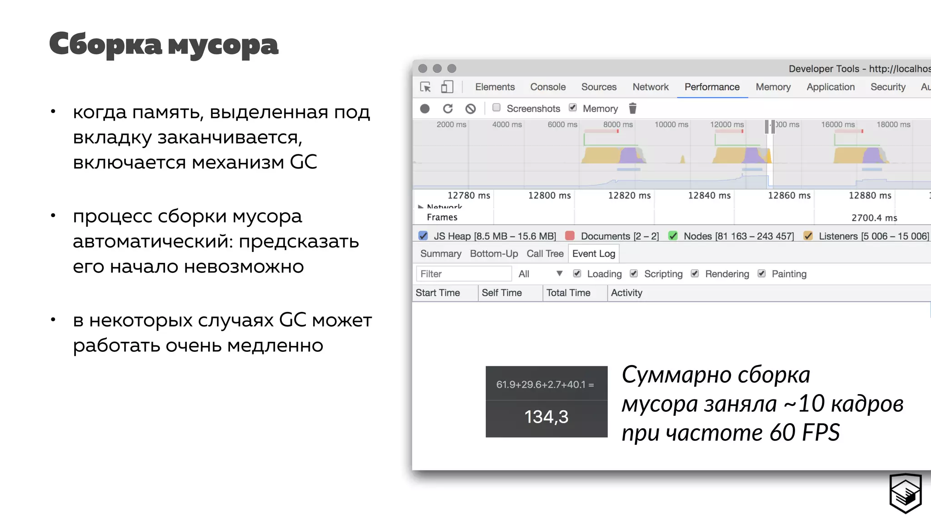Sort by the Self Time column header
Image resolution: width=931 pixels, height=523 pixels.
[x=511, y=293]
